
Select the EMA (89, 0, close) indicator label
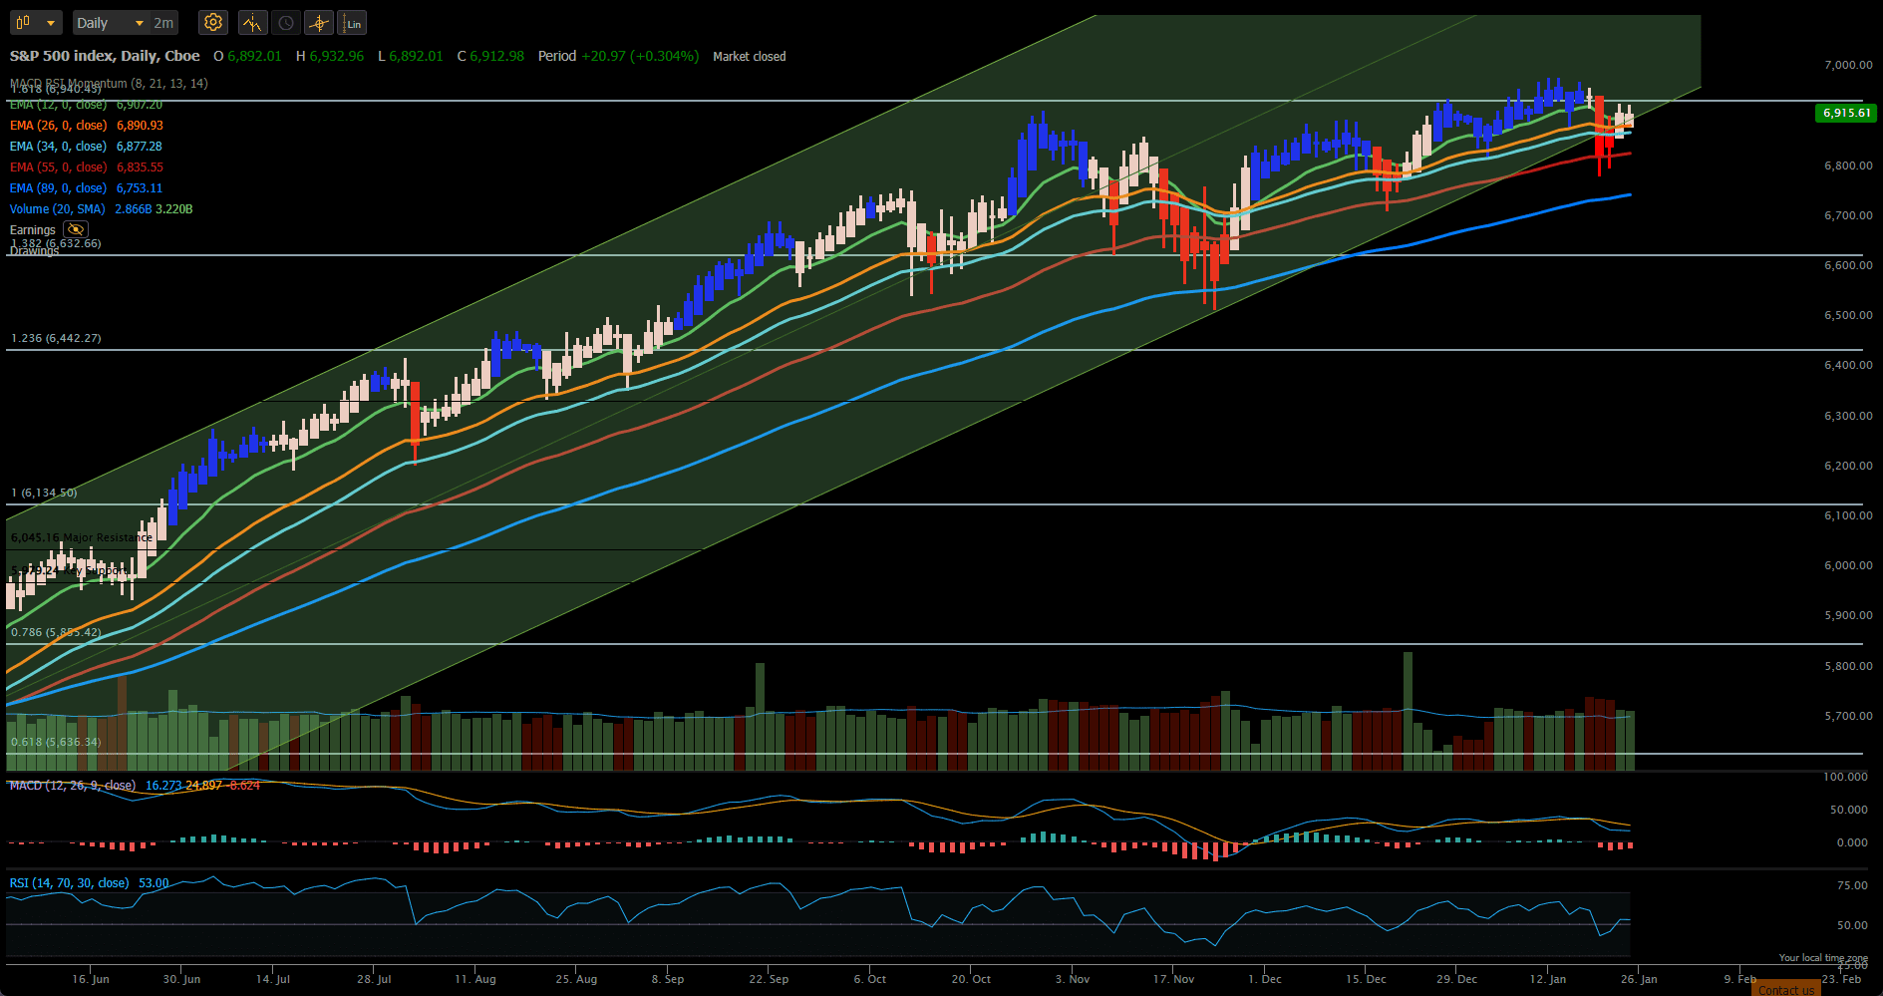58,188
